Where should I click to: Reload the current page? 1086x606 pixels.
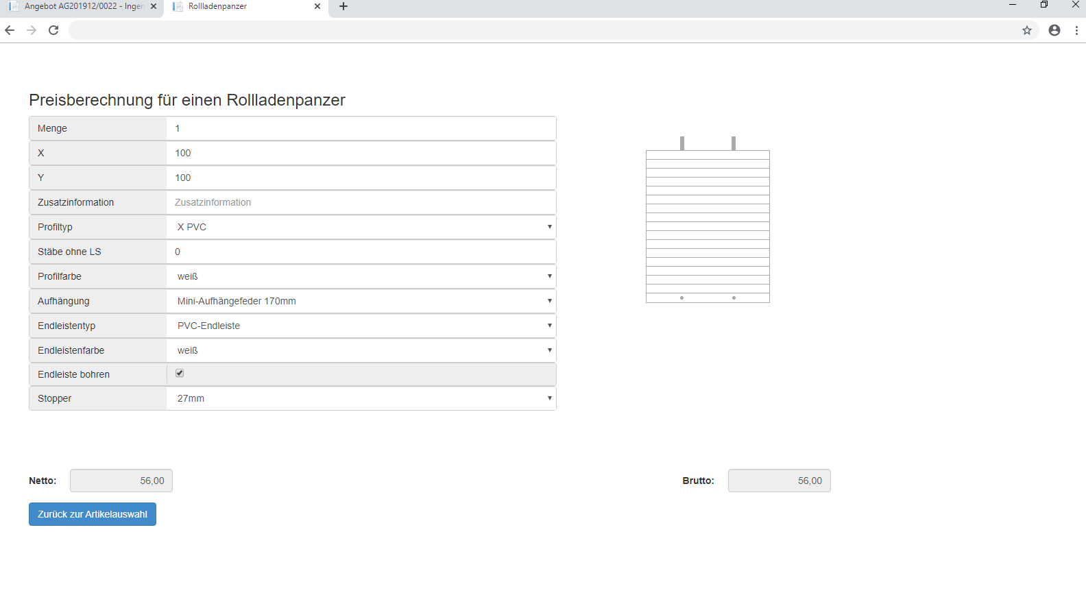(x=53, y=30)
